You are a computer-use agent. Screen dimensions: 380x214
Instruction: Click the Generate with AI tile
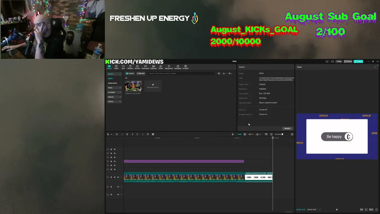tap(153, 86)
